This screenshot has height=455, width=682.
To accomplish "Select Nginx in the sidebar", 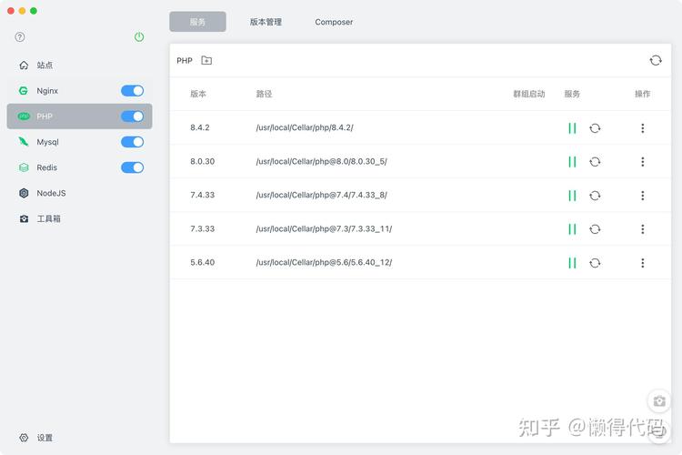I will coord(80,91).
